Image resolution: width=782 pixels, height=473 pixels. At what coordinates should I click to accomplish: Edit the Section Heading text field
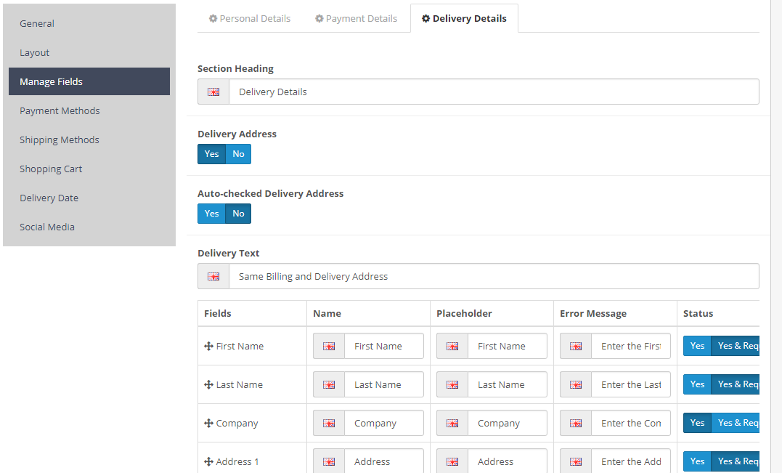pyautogui.click(x=494, y=92)
